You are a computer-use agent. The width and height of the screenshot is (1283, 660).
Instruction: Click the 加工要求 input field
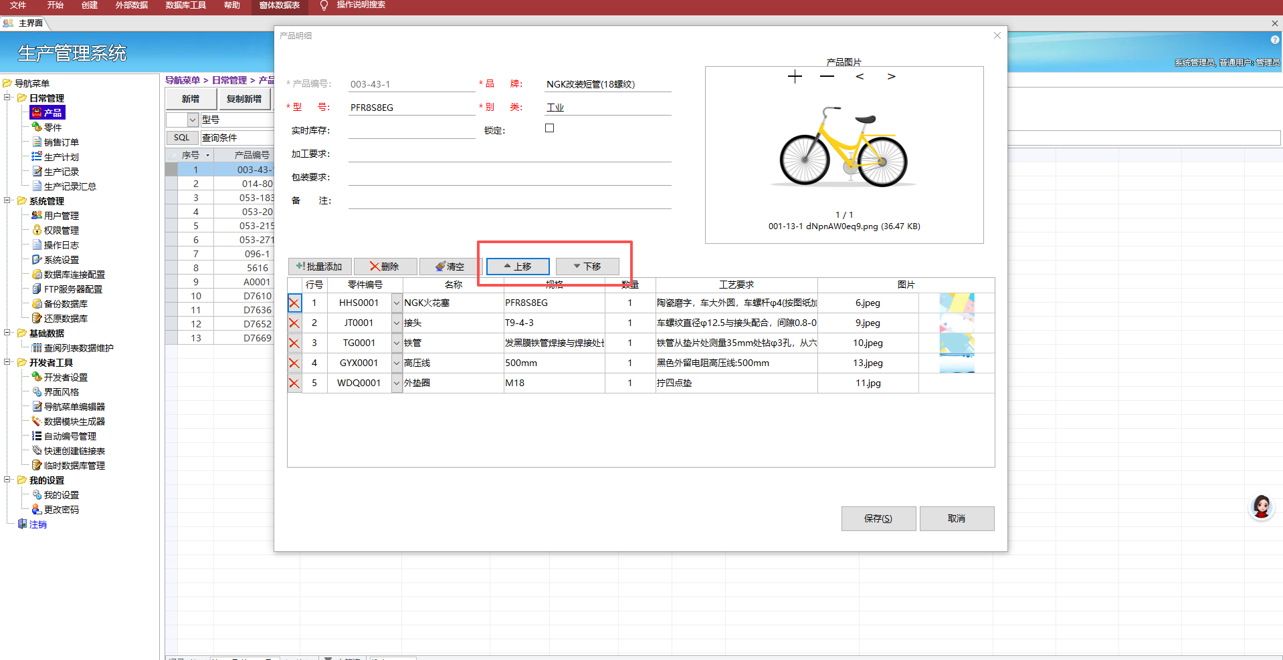[x=509, y=154]
